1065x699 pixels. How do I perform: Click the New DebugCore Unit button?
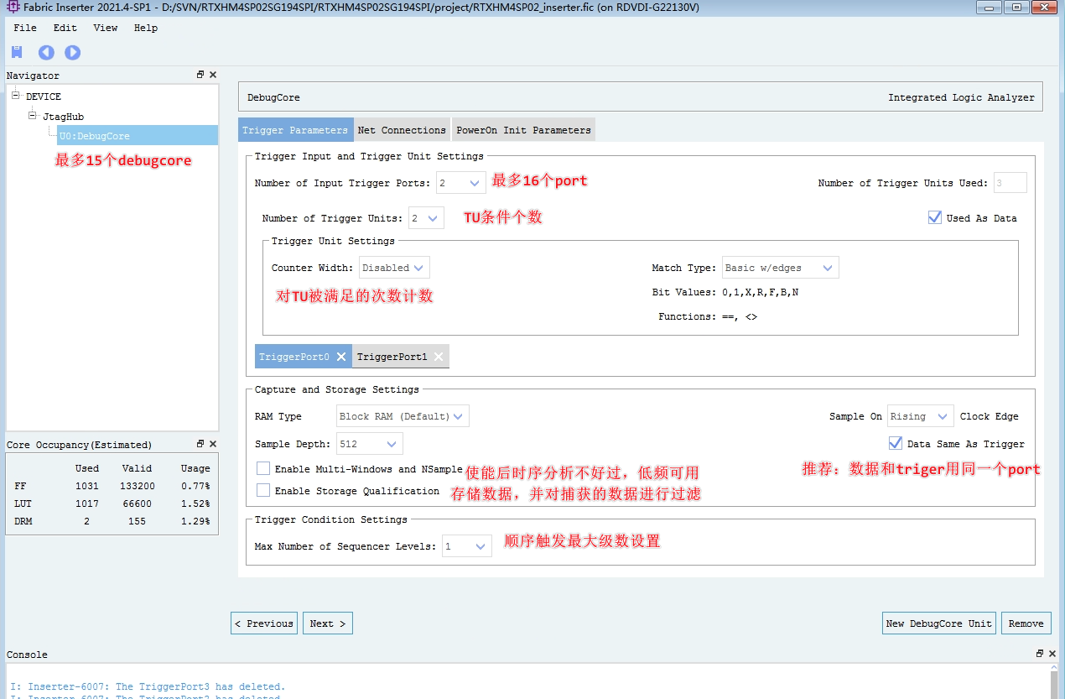pos(938,623)
